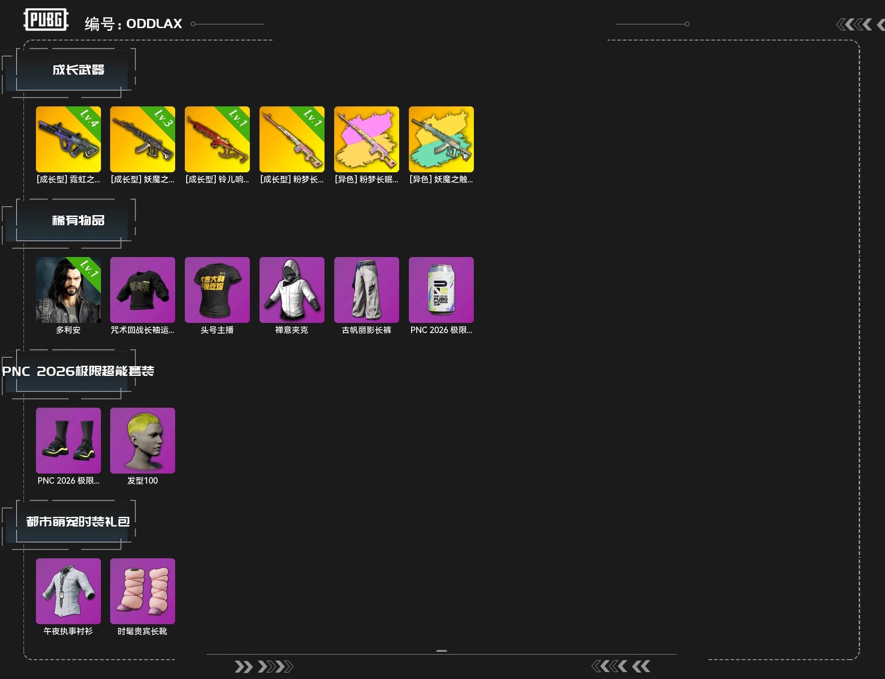Select the PNC 2026 energy drink can

(441, 290)
